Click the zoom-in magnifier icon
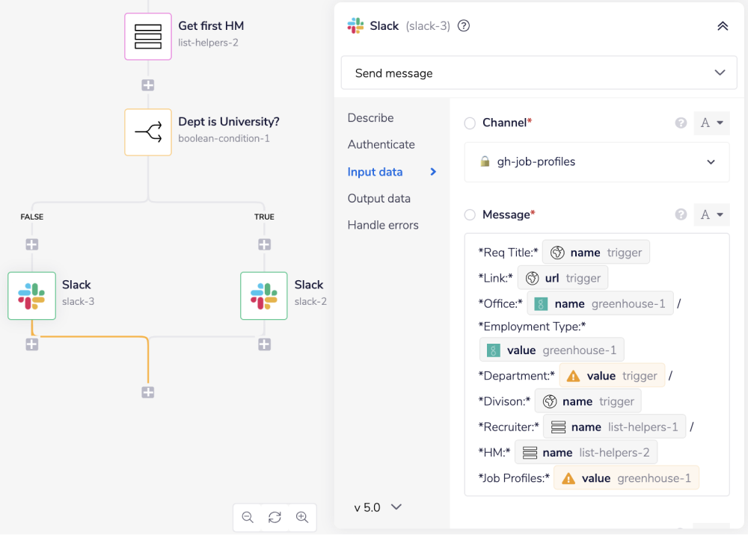The width and height of the screenshot is (748, 535). [302, 517]
